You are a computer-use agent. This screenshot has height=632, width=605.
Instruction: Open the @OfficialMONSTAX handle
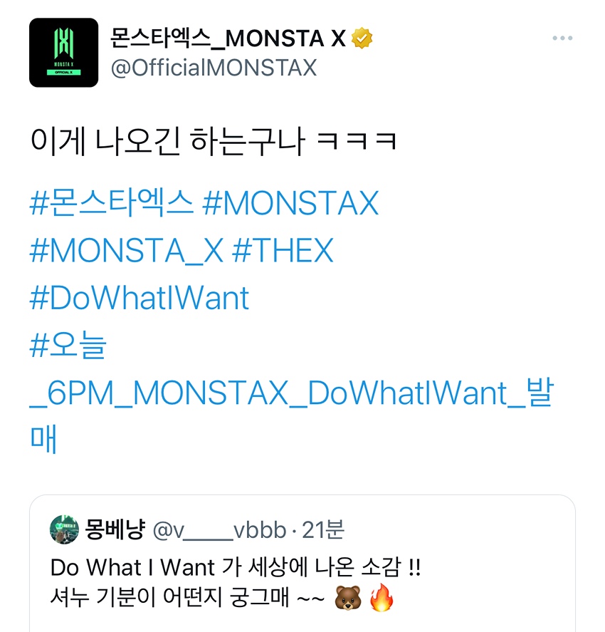tap(214, 67)
